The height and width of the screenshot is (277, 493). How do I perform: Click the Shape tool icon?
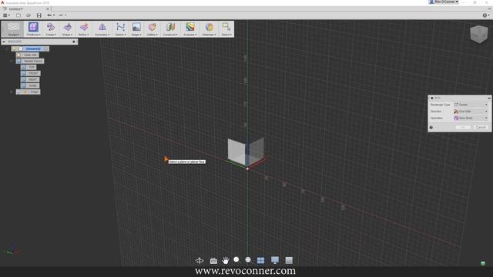[x=67, y=27]
